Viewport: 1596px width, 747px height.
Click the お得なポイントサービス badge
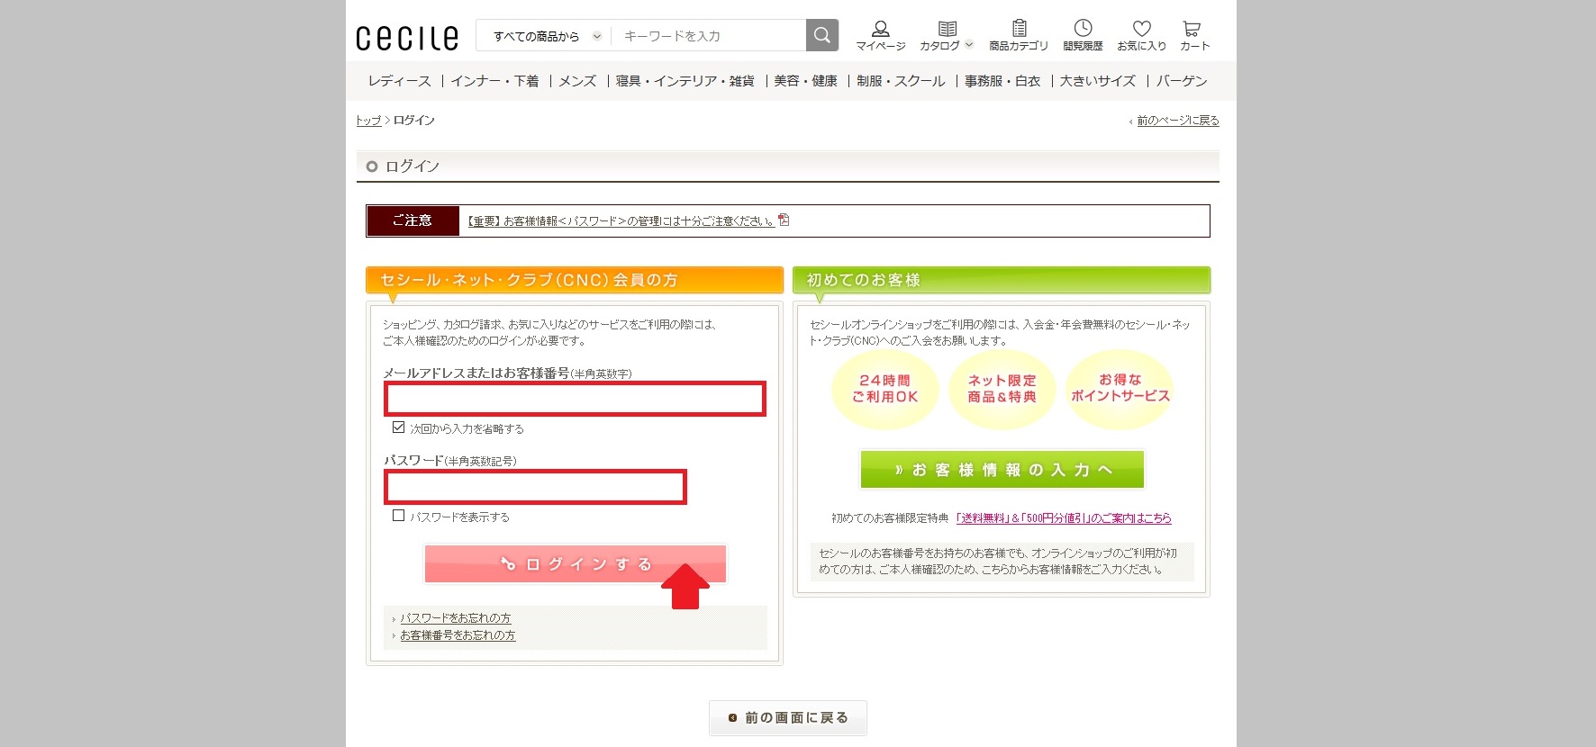[x=1120, y=389]
